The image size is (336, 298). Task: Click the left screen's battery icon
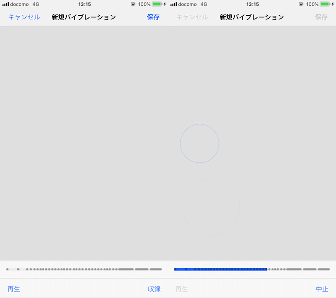pyautogui.click(x=157, y=4)
